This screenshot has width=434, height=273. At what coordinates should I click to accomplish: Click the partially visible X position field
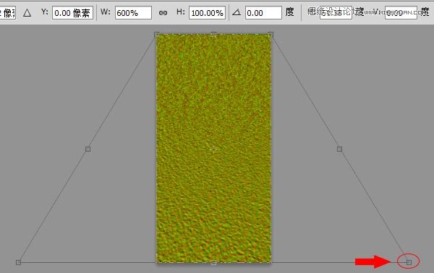pyautogui.click(x=8, y=13)
